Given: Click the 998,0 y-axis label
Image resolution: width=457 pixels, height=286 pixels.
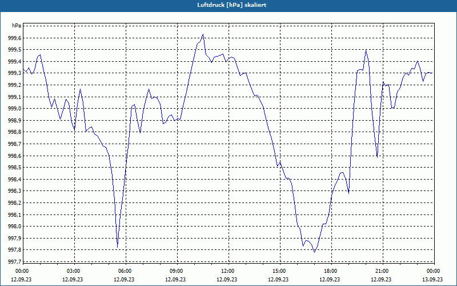Looking at the screenshot, I should (15, 227).
